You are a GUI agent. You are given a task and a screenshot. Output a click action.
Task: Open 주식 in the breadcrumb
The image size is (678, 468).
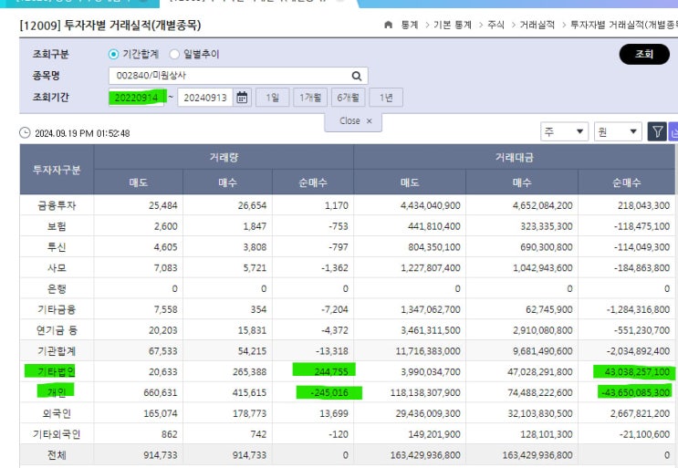pos(496,25)
